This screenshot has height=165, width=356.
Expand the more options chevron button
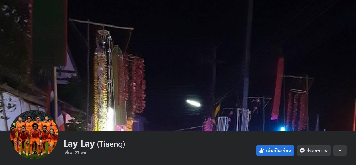(340, 150)
